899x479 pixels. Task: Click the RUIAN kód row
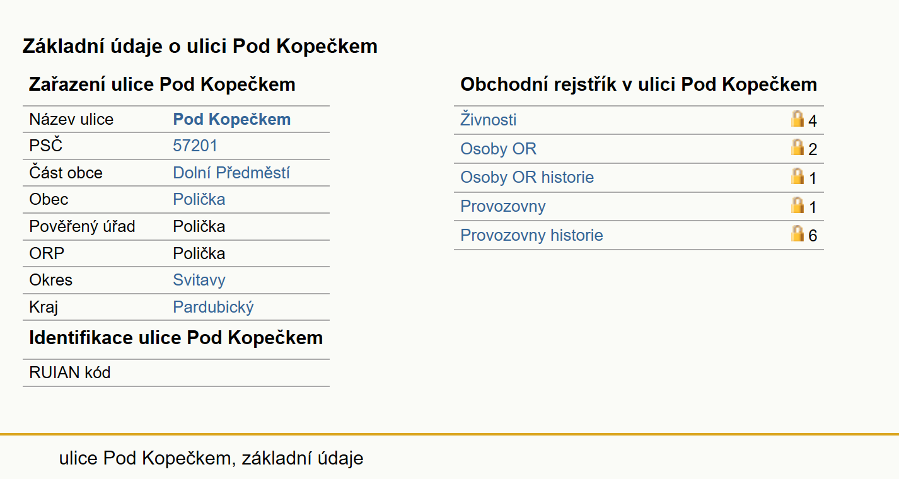pos(176,373)
